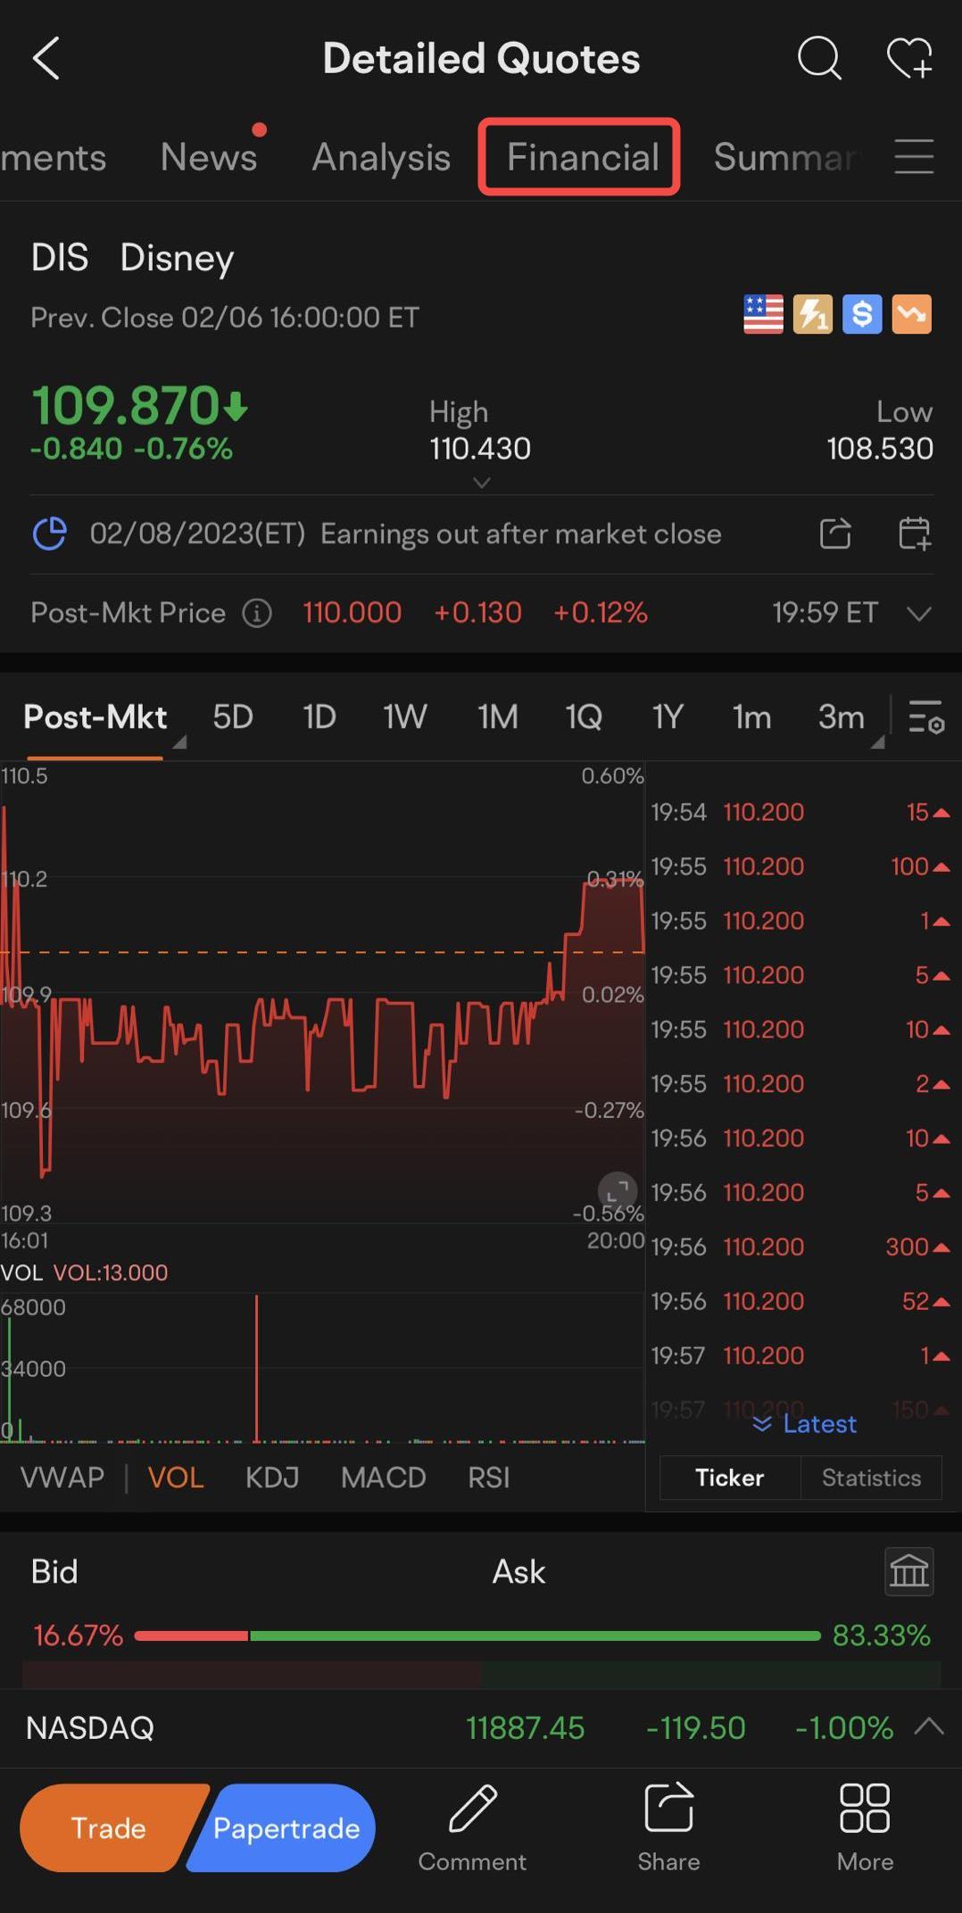The height and width of the screenshot is (1913, 962).
Task: Click Post-Mkt Price info icon
Action: 257,613
